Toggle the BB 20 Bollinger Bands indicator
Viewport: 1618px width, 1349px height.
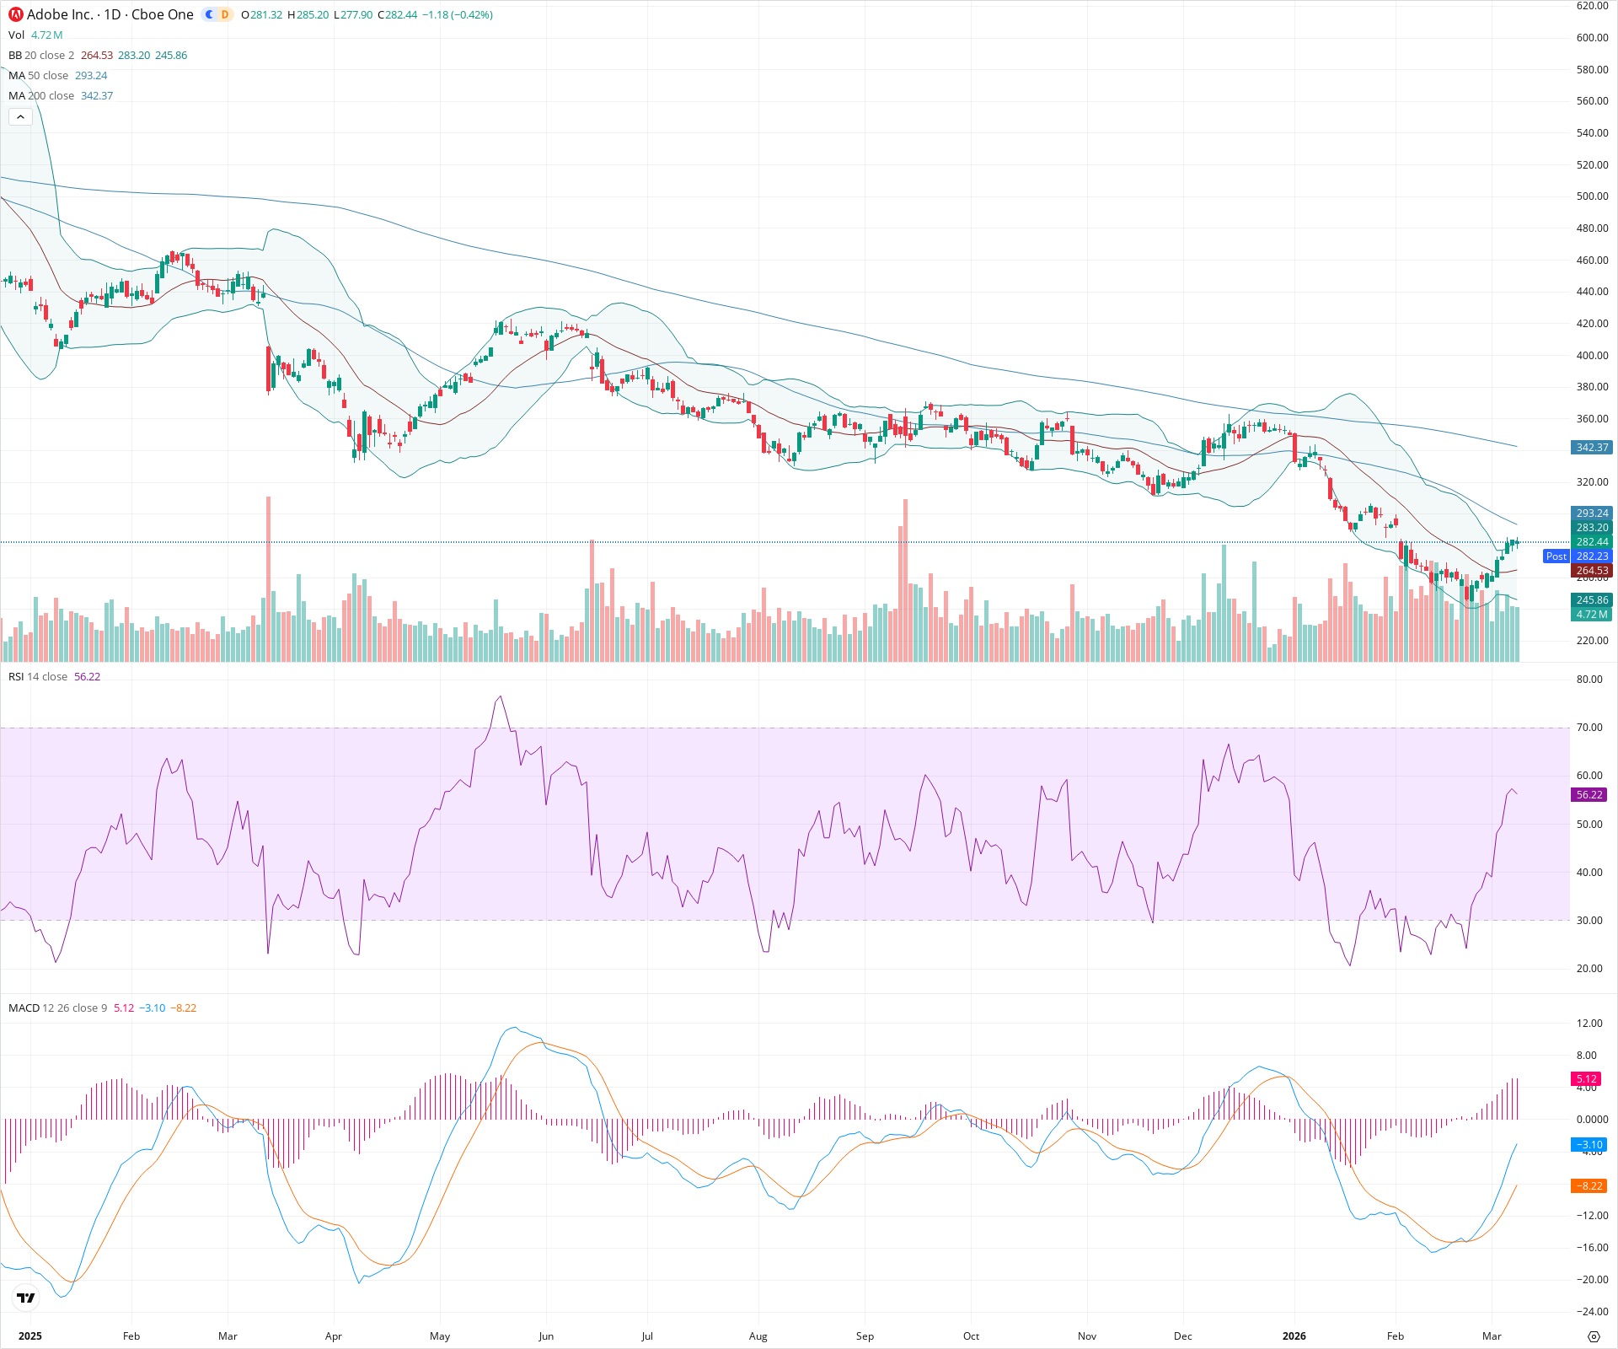(17, 55)
